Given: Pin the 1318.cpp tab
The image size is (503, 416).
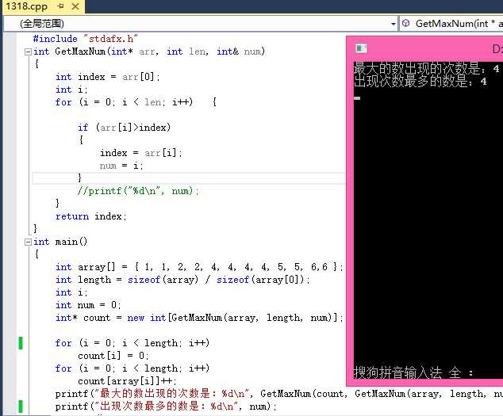Looking at the screenshot, I should coord(60,6).
